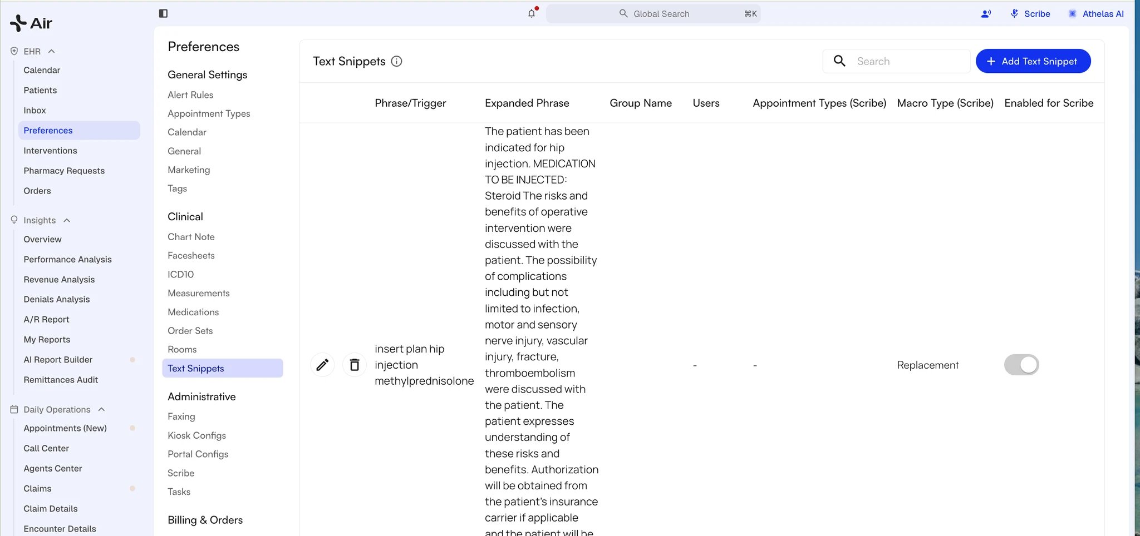Image resolution: width=1140 pixels, height=536 pixels.
Task: Focus the Text Snippets search field
Action: pos(896,61)
